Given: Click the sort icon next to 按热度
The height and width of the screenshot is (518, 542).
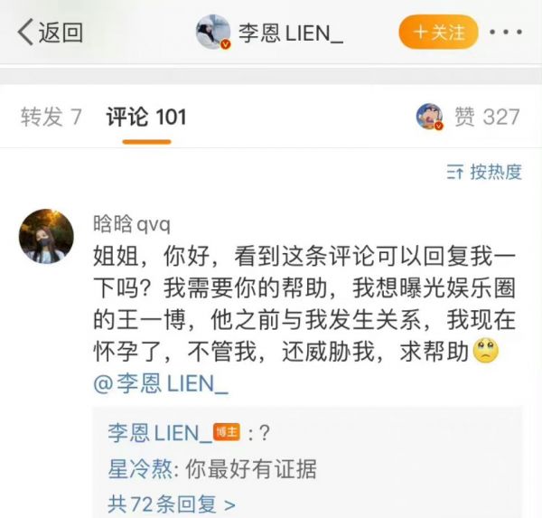Looking at the screenshot, I should click(454, 172).
